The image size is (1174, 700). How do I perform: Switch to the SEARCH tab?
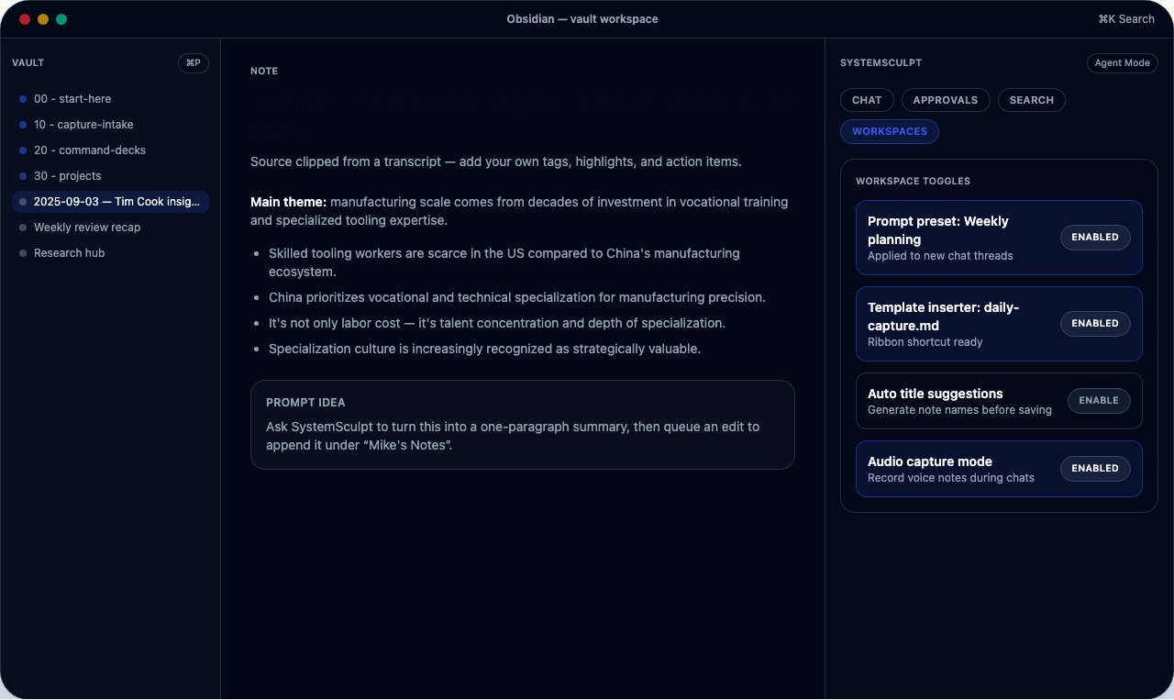pos(1031,100)
